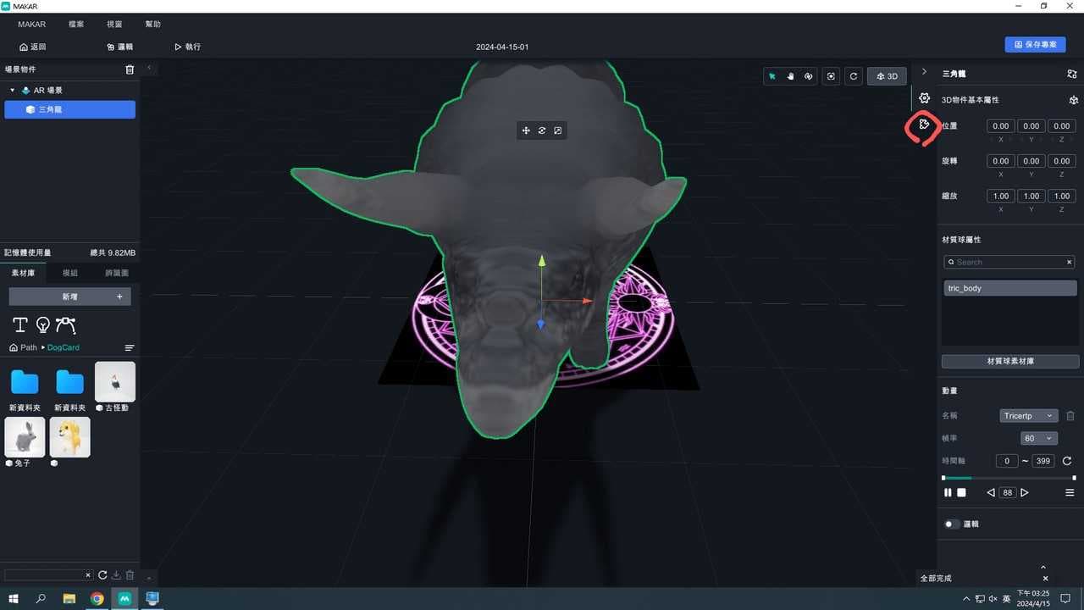
Task: Open the asset list sort menu icon
Action: 130,347
